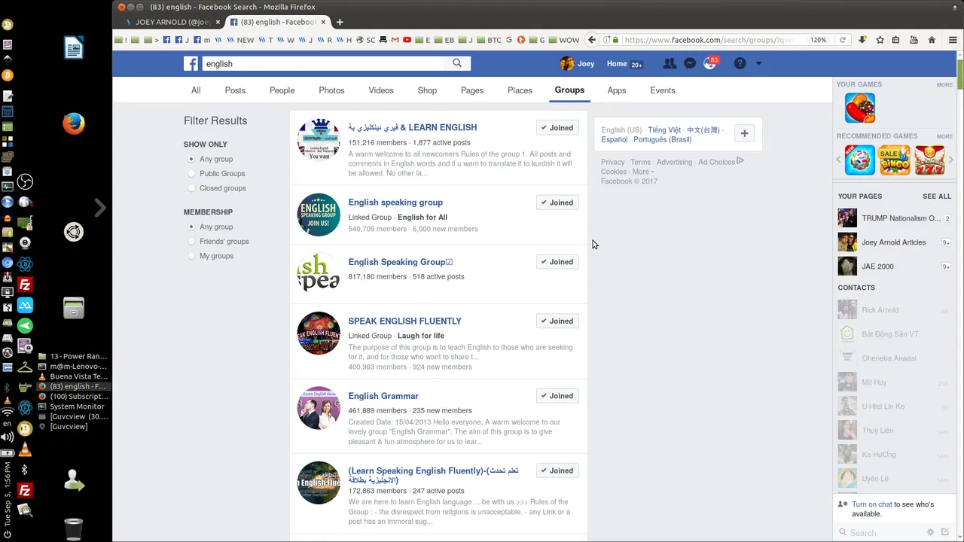Open Joined dropdown for Learn Speaking English Fluently

[x=557, y=470]
